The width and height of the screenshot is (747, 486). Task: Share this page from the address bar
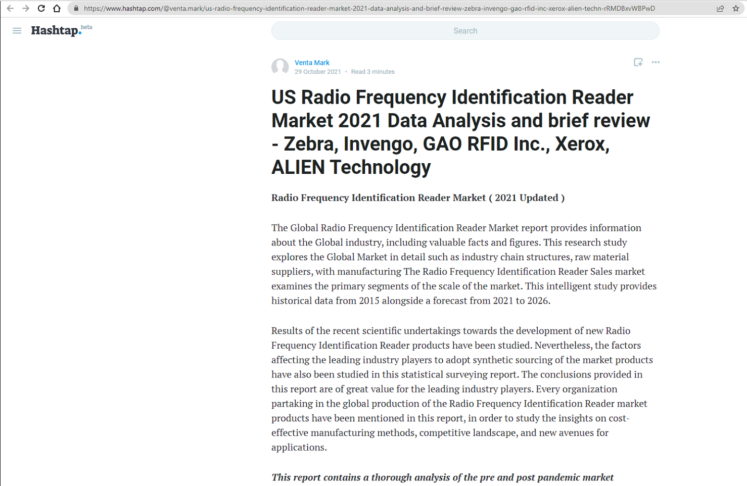[x=720, y=9]
